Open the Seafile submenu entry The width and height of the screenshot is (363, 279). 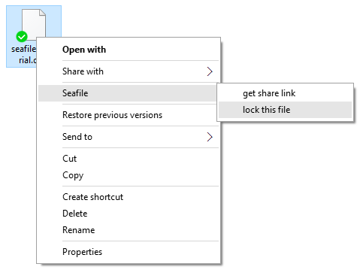pyautogui.click(x=127, y=93)
